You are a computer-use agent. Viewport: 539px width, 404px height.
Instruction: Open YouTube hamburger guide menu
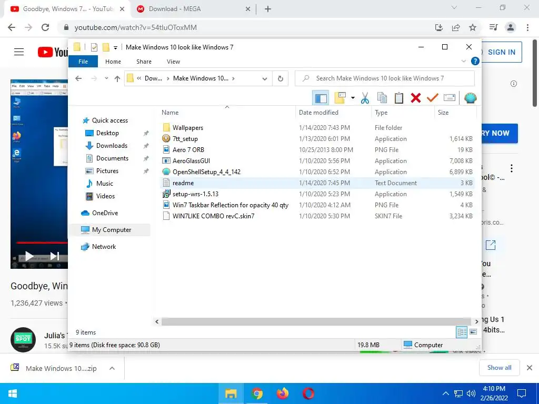19,52
